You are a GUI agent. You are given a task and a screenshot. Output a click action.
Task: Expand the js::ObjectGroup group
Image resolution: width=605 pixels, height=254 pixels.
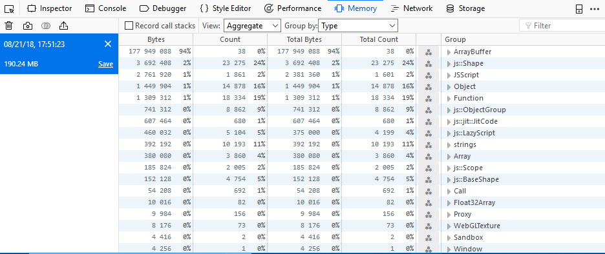(x=449, y=110)
